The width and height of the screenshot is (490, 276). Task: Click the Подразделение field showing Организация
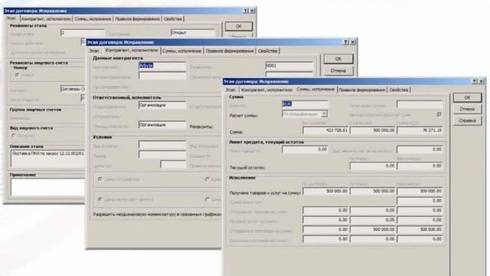coord(162,106)
